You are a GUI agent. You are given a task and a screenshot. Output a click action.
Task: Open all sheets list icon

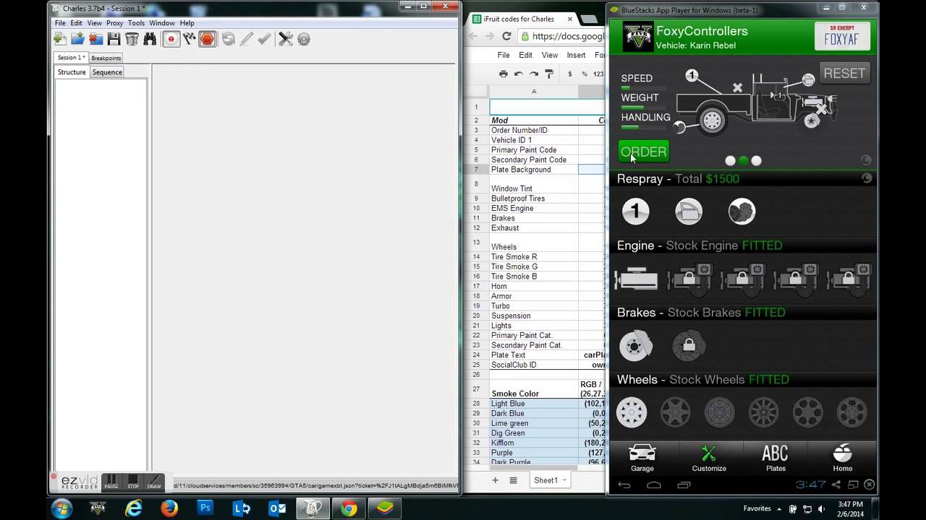[513, 480]
